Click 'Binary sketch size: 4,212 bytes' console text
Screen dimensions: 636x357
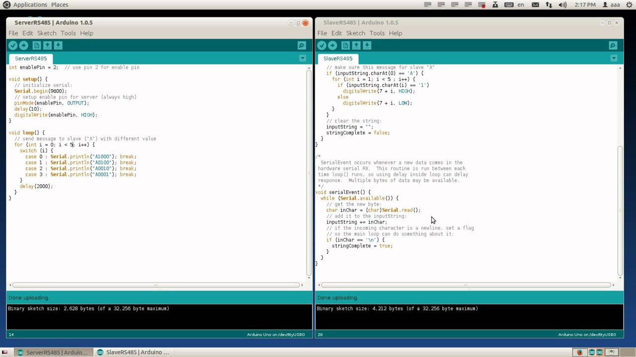(397, 308)
